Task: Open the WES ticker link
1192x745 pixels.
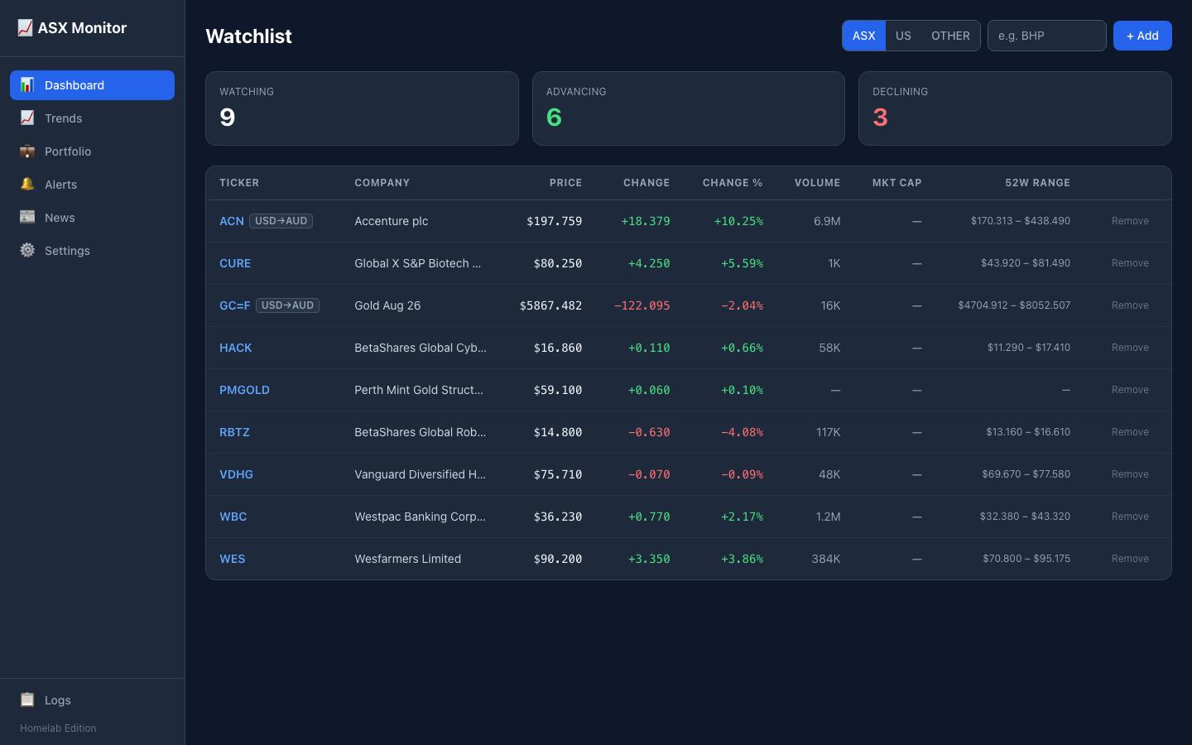Action: click(232, 559)
